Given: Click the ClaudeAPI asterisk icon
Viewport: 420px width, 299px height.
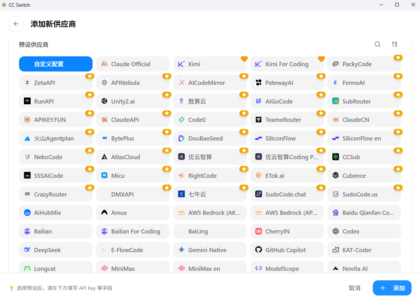Looking at the screenshot, I should click(105, 119).
